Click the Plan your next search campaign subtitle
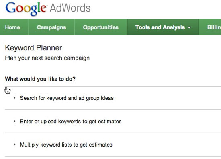 click(x=47, y=58)
